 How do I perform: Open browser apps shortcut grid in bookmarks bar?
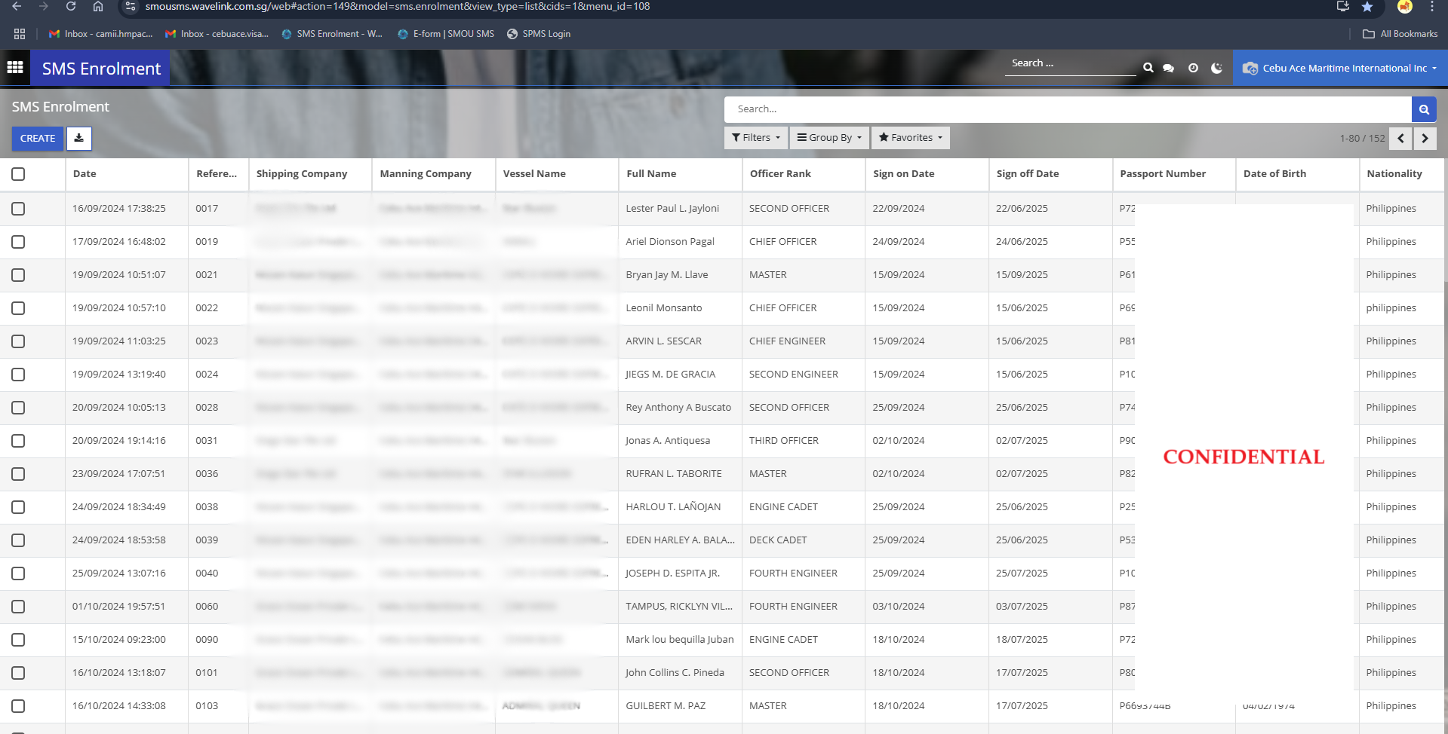(x=20, y=34)
